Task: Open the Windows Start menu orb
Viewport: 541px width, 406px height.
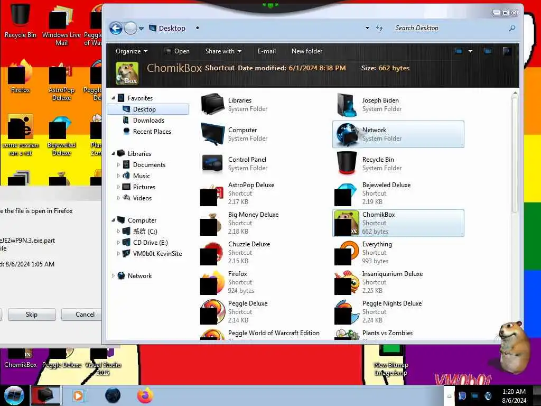Action: (x=14, y=395)
